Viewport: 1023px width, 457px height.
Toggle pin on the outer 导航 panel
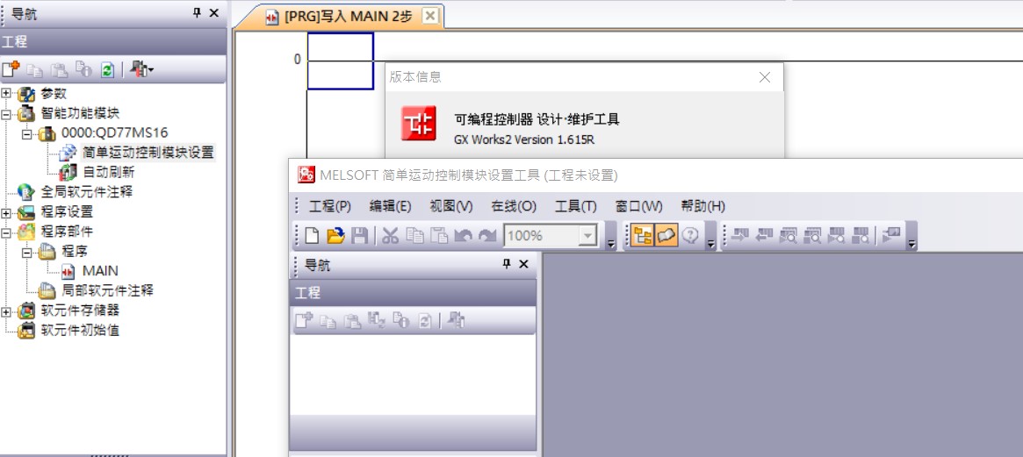(x=197, y=13)
